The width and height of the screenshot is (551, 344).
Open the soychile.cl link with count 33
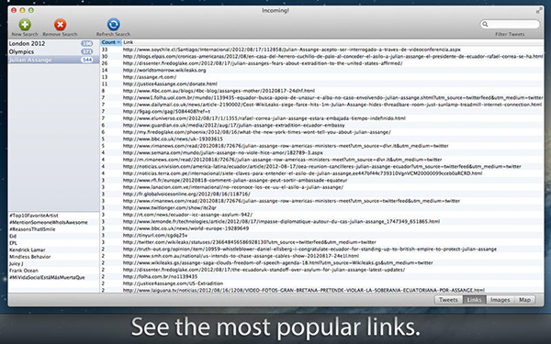(292, 50)
